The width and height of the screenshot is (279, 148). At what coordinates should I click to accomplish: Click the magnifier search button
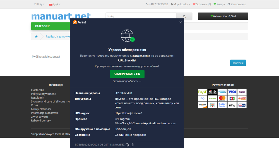[184, 16]
